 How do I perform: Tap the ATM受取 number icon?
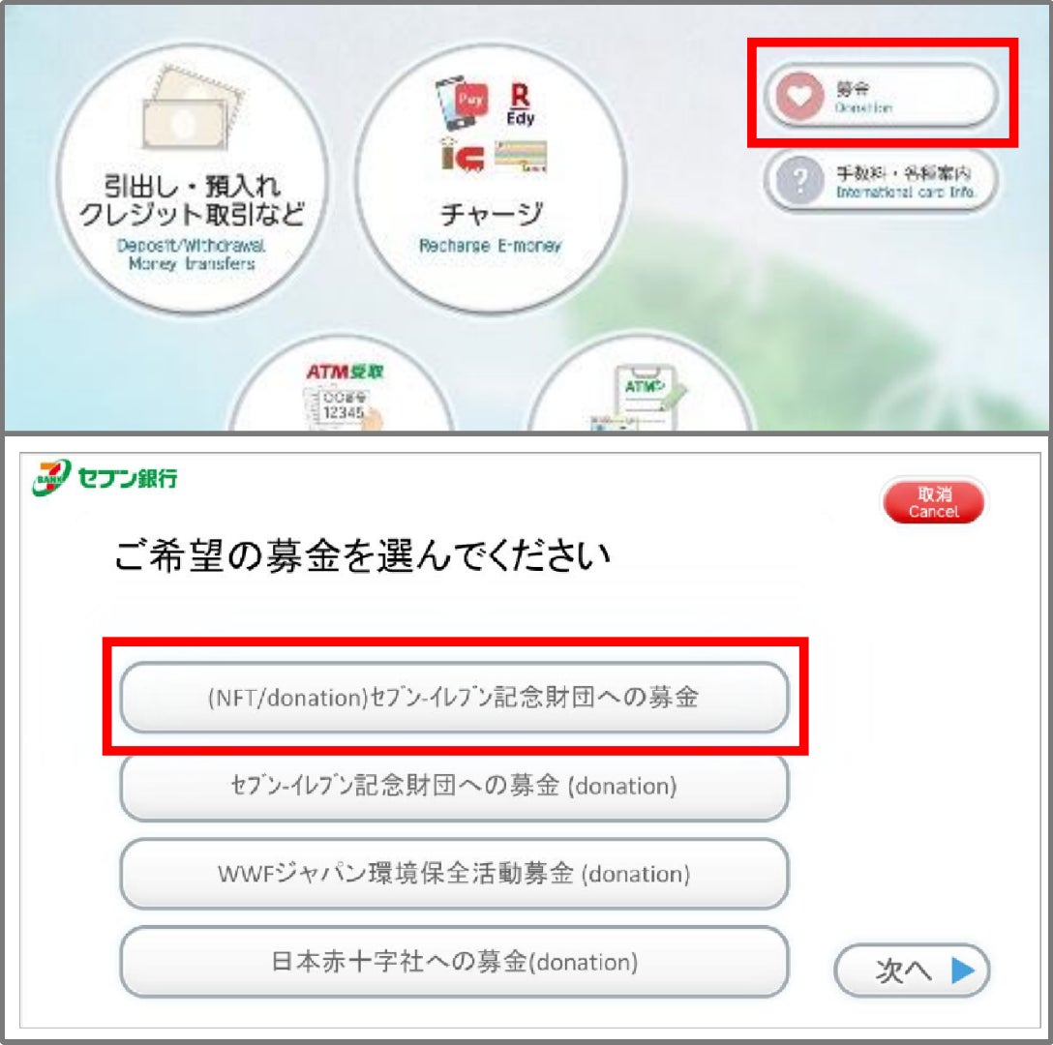344,397
